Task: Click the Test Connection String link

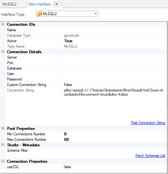Action: pos(148,123)
